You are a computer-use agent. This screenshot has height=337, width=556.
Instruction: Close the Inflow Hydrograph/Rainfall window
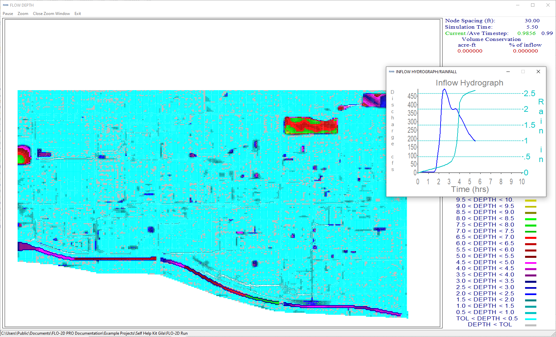(538, 72)
